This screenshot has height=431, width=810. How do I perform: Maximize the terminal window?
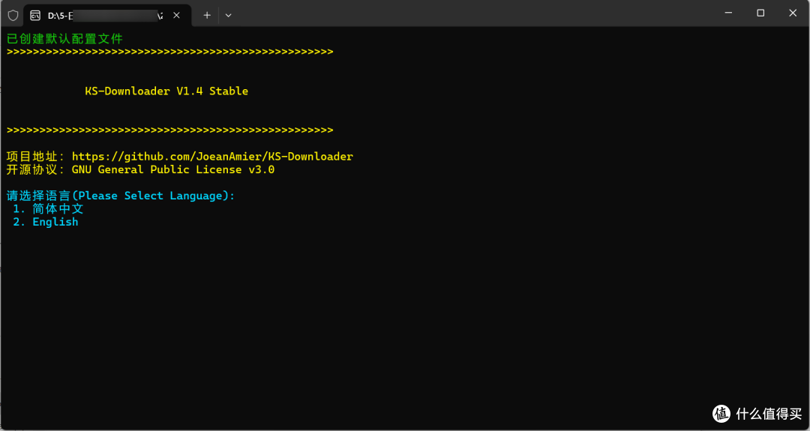click(760, 13)
